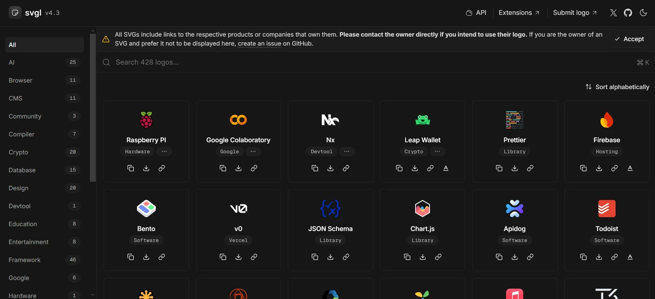Click the Bento logo thumbnail

(x=146, y=209)
